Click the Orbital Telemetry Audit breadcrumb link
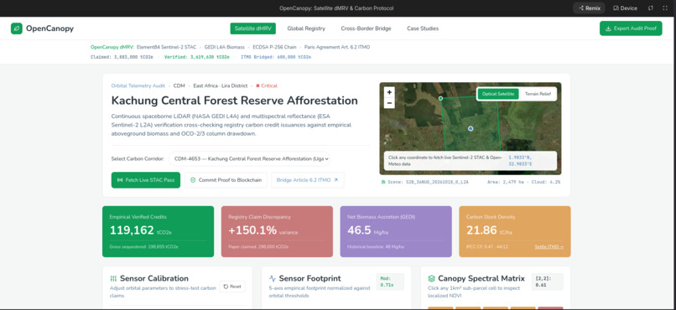 pos(138,85)
